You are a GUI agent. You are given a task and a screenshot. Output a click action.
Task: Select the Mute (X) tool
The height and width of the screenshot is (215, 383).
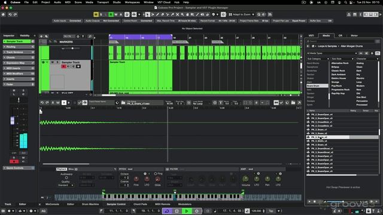pos(178,14)
